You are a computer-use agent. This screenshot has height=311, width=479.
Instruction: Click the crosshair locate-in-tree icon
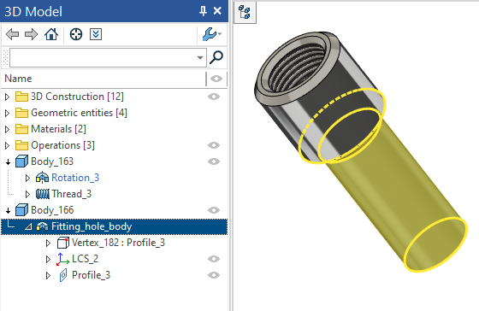[x=76, y=34]
